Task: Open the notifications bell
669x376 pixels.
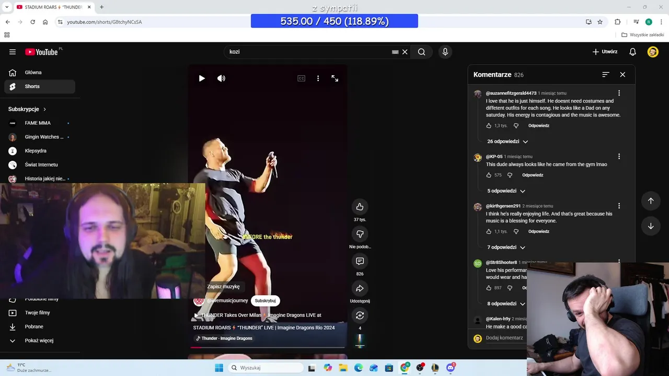Action: (632, 52)
